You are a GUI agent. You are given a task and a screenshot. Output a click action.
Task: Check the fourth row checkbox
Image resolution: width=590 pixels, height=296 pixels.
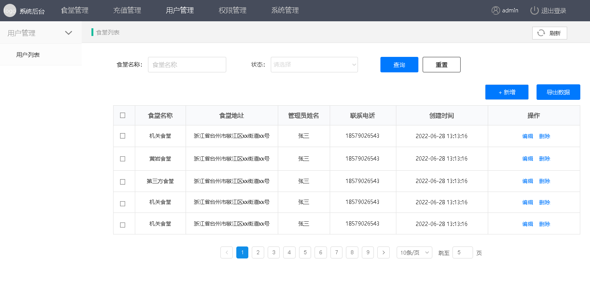[x=123, y=204]
